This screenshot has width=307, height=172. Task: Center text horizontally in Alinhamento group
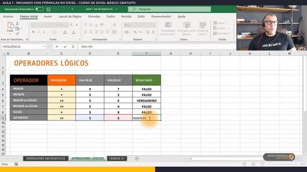[x=91, y=32]
